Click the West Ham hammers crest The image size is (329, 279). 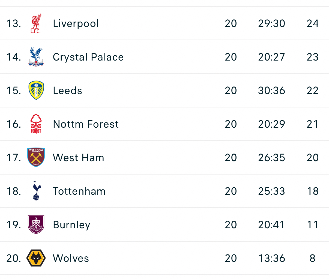(36, 157)
